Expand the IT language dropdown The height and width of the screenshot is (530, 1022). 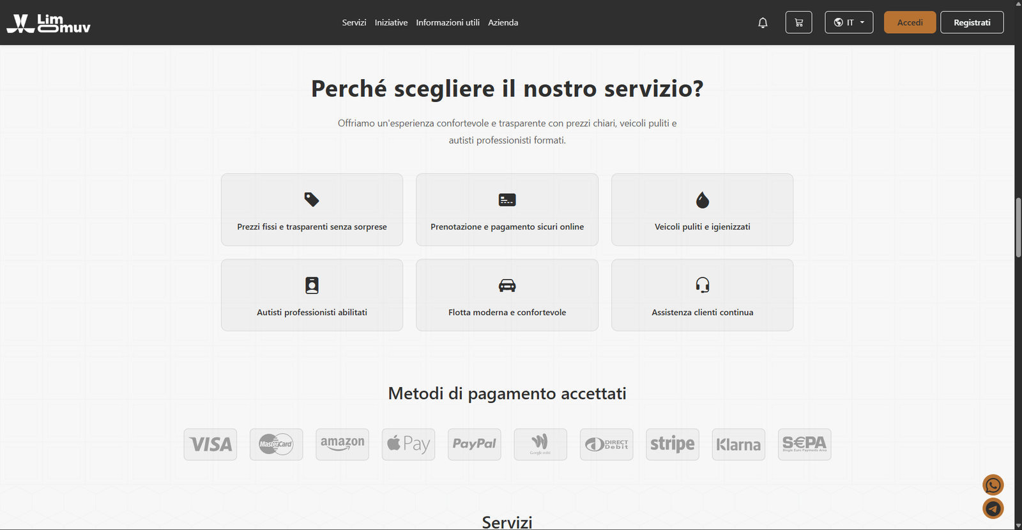pyautogui.click(x=849, y=22)
